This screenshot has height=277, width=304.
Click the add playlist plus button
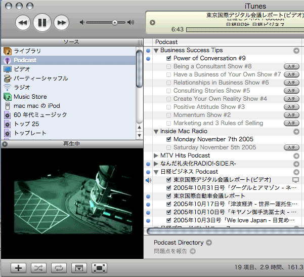(x=18, y=267)
